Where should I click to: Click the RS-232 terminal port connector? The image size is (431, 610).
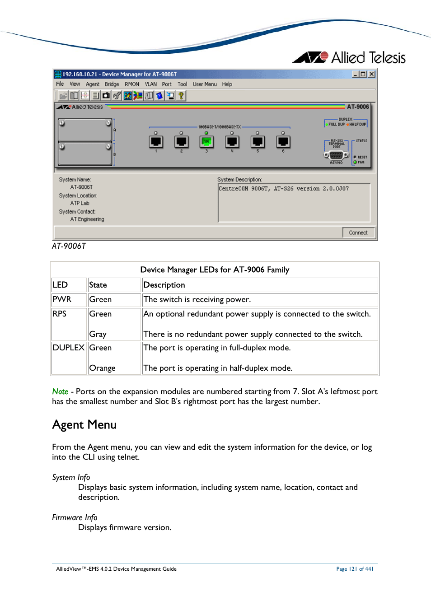(337, 155)
